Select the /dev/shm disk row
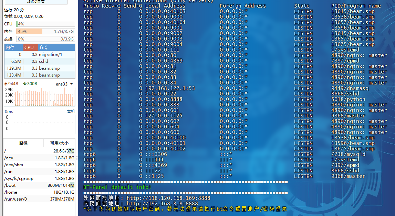The image size is (395, 216). pos(39,165)
